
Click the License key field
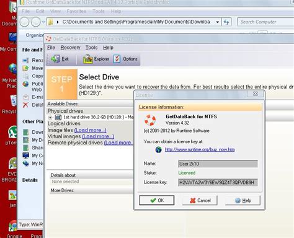[218, 182]
